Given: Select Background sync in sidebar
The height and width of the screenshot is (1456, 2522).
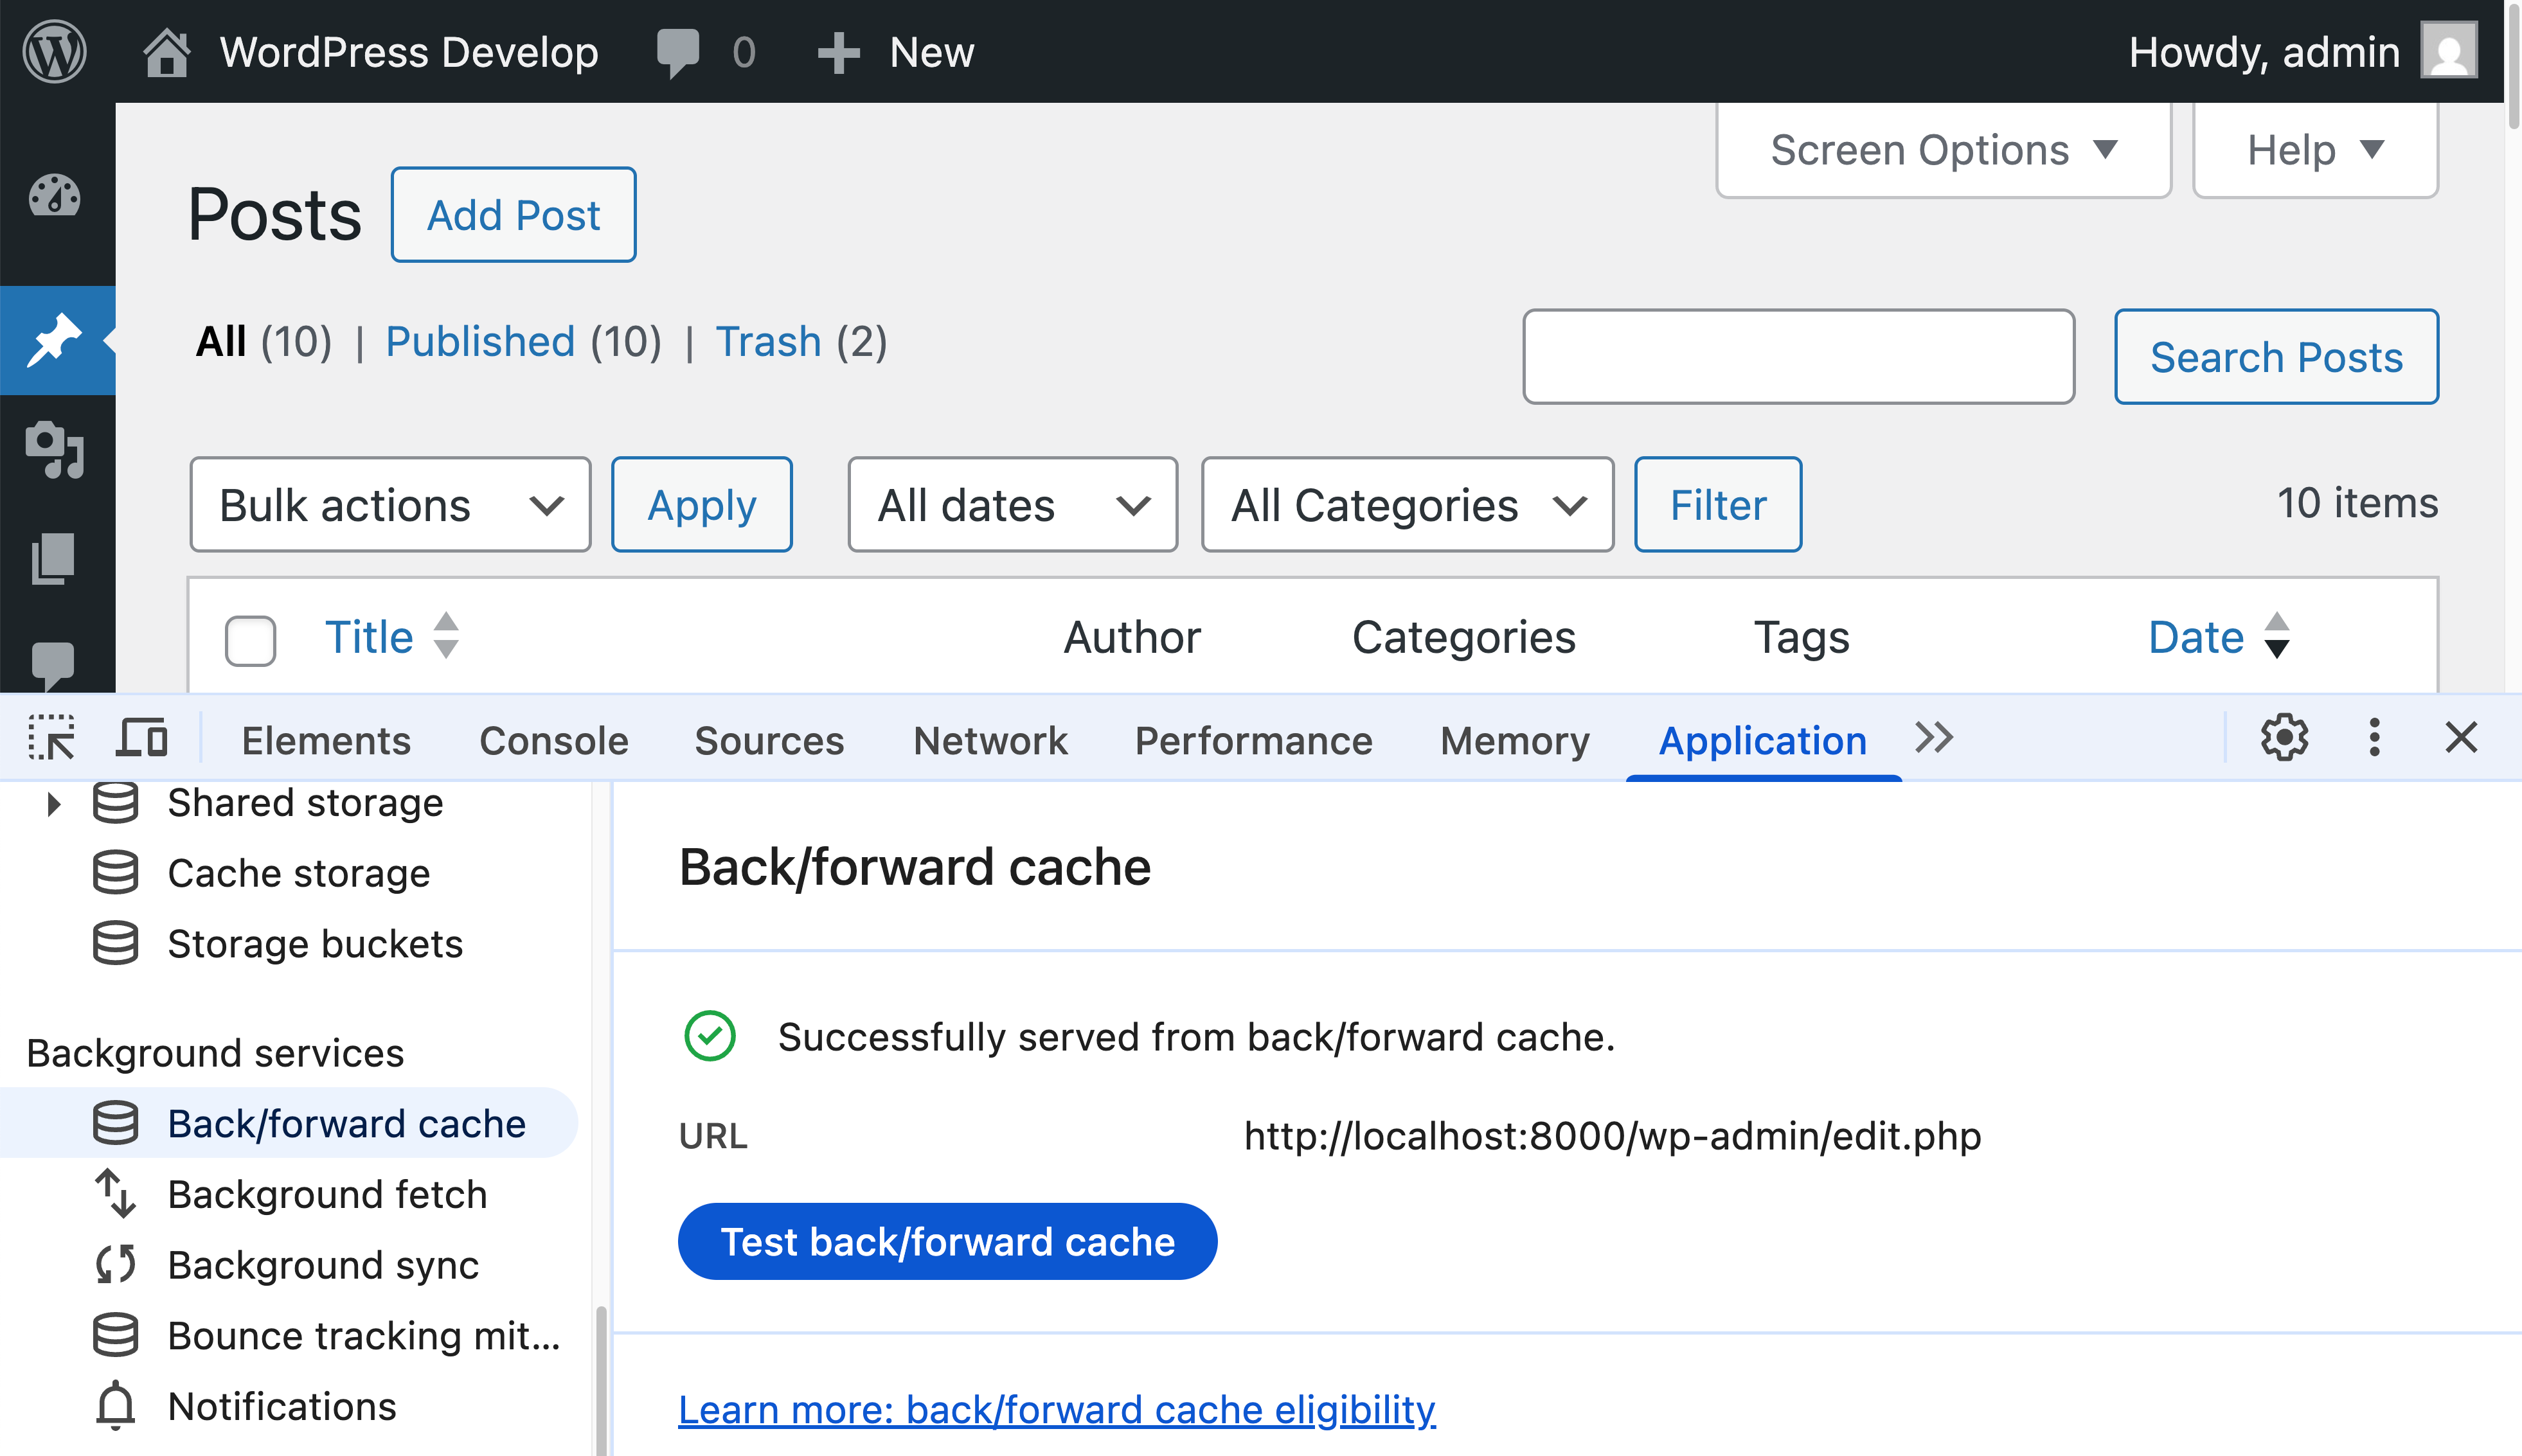Looking at the screenshot, I should click(x=323, y=1265).
